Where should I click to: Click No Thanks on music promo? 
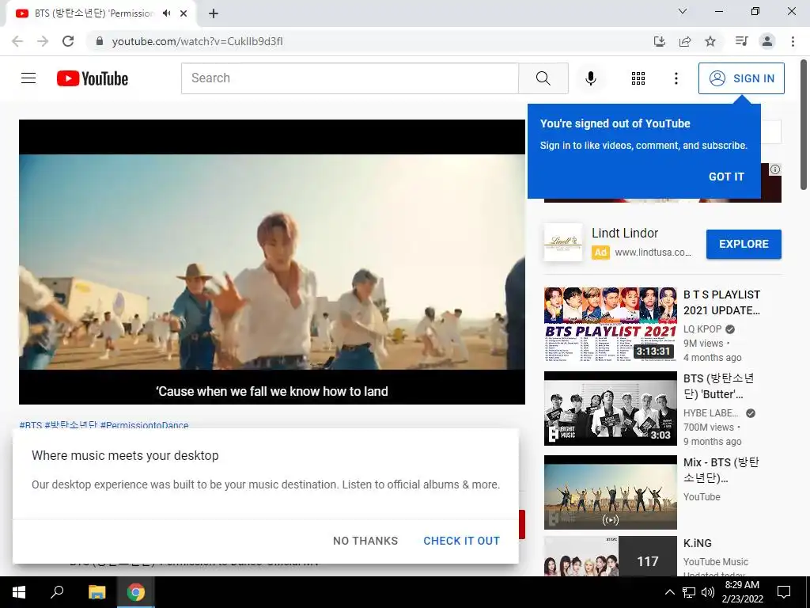(x=365, y=541)
